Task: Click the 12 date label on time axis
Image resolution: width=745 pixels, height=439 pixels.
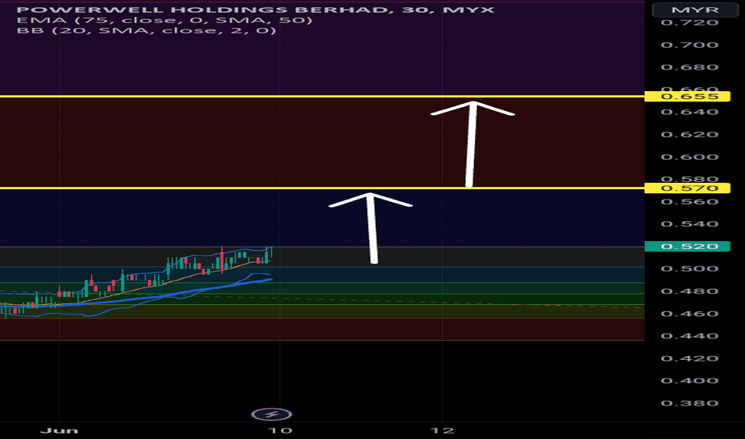Action: (x=442, y=430)
